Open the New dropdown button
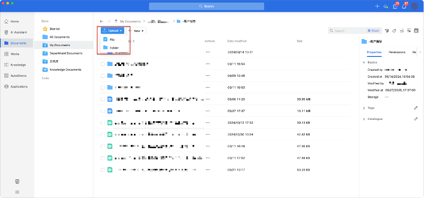 click(137, 31)
